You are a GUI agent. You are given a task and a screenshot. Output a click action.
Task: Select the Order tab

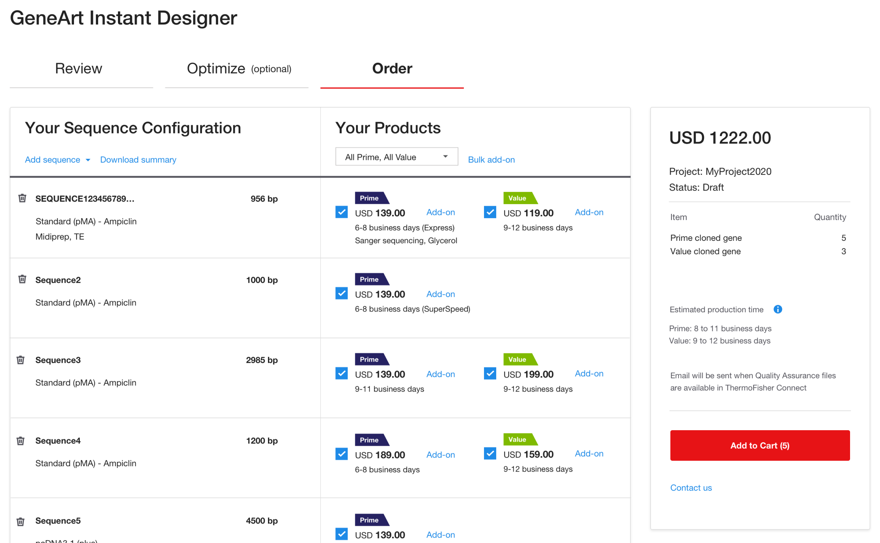(392, 69)
